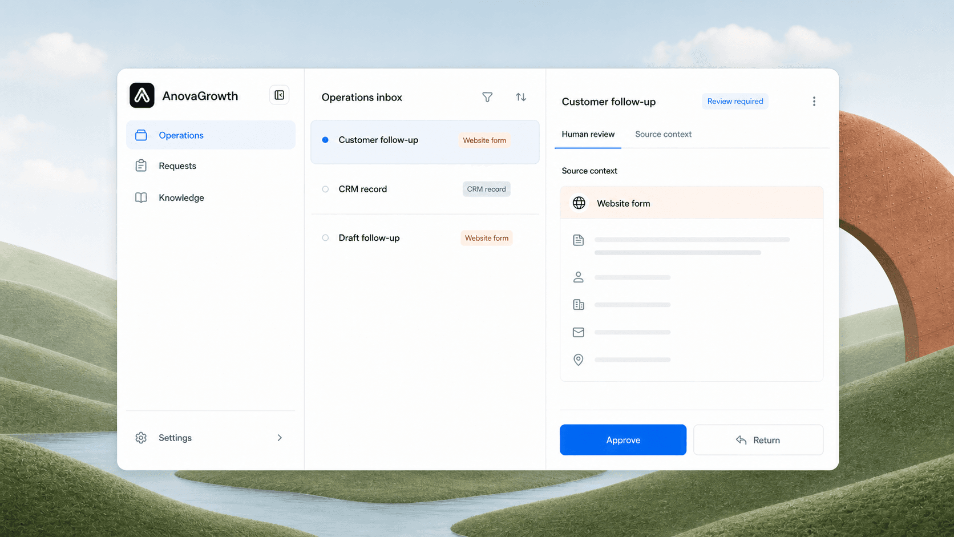Image resolution: width=954 pixels, height=537 pixels.
Task: Click the CRM record tag badge
Action: pyautogui.click(x=486, y=189)
